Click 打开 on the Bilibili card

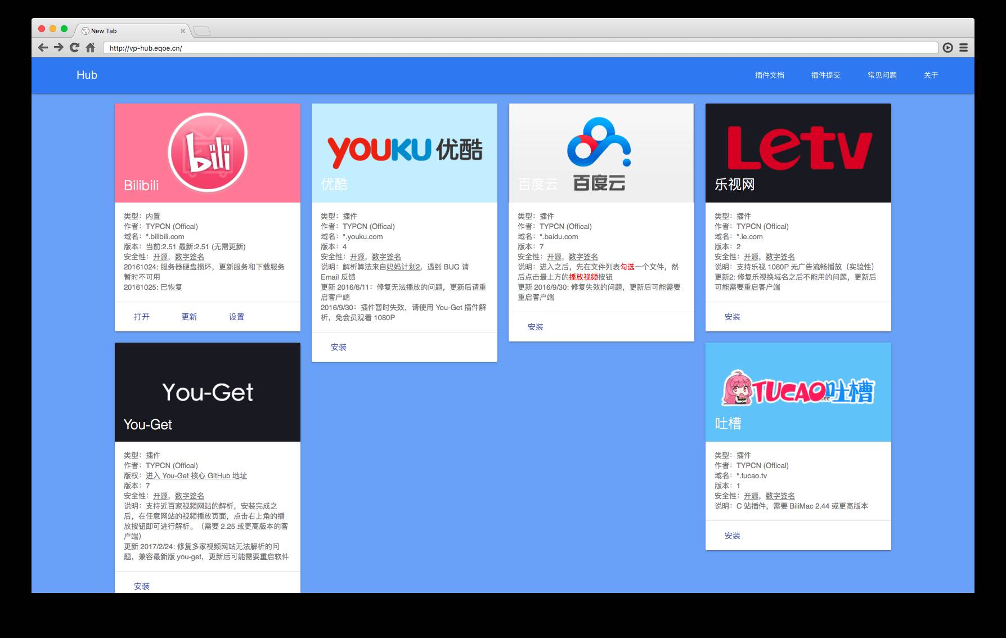pos(142,317)
